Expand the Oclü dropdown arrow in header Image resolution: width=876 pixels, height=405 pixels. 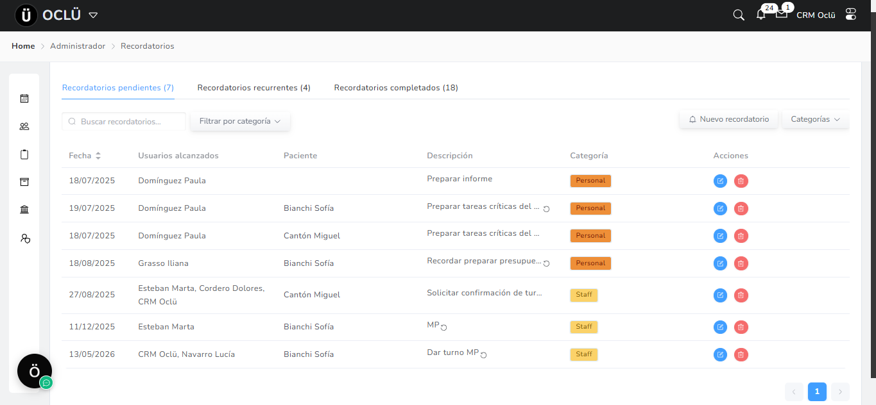point(93,15)
